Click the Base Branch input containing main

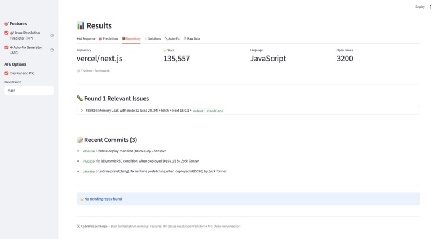29,91
